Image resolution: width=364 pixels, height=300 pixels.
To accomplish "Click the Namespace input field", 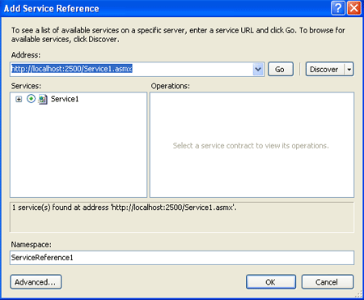I will pos(182,258).
